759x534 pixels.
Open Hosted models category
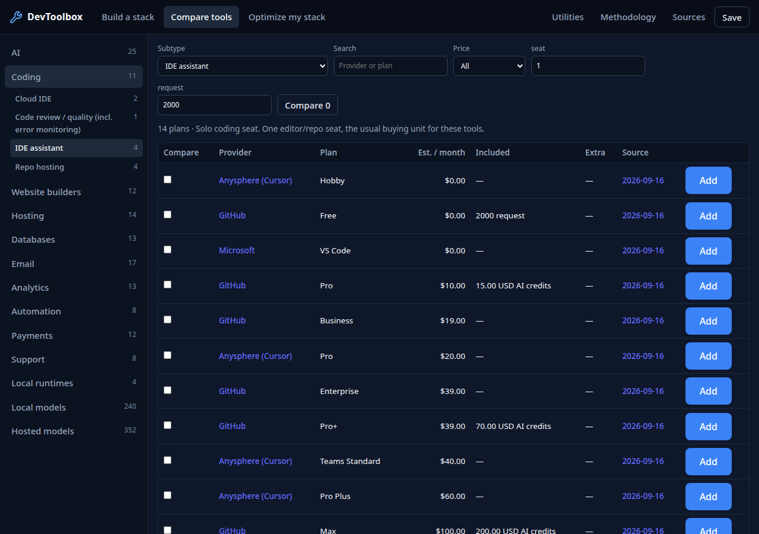[x=74, y=431]
